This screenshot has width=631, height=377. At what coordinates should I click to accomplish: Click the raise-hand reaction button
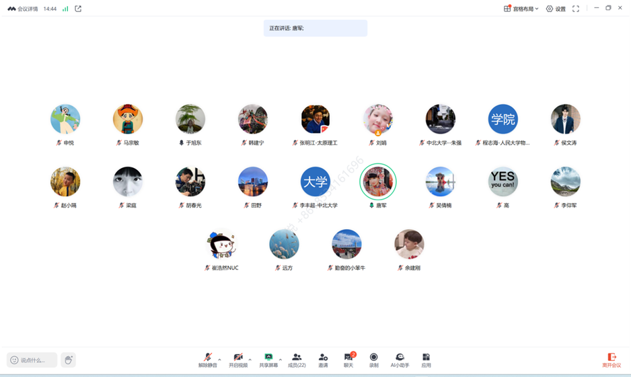(68, 360)
